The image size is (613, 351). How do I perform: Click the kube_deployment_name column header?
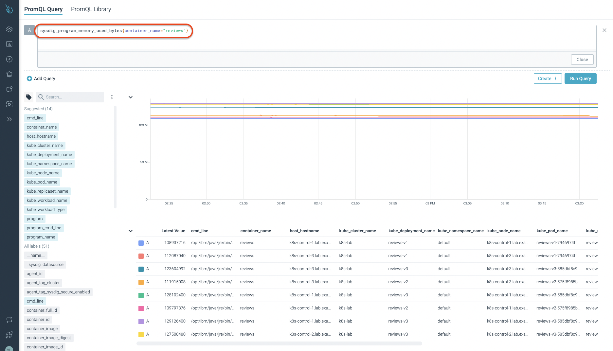point(411,231)
